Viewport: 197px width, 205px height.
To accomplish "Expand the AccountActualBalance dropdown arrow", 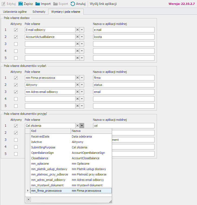I will pyautogui.click(x=82, y=37).
